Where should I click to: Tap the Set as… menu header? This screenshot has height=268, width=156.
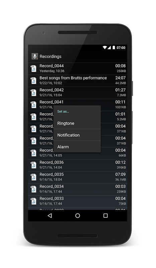point(63,112)
